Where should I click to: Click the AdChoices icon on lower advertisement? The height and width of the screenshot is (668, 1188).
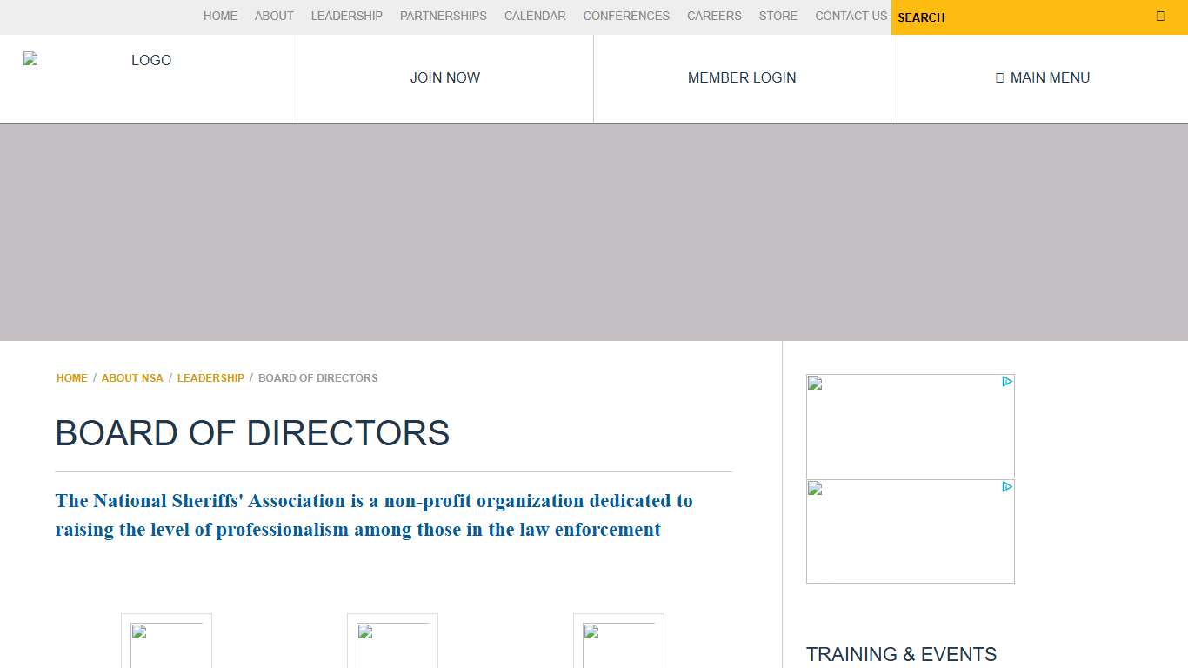pos(1007,487)
